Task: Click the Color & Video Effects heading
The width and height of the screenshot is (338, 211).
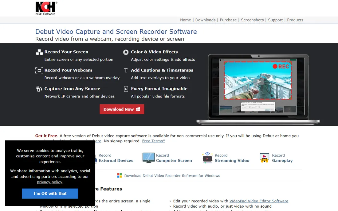Action: [x=154, y=52]
